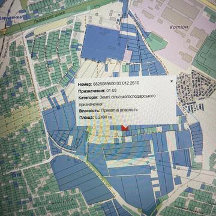The width and height of the screenshot is (216, 216).
Task: Select the green parcel below the Катіон label
Action: [x=157, y=42]
